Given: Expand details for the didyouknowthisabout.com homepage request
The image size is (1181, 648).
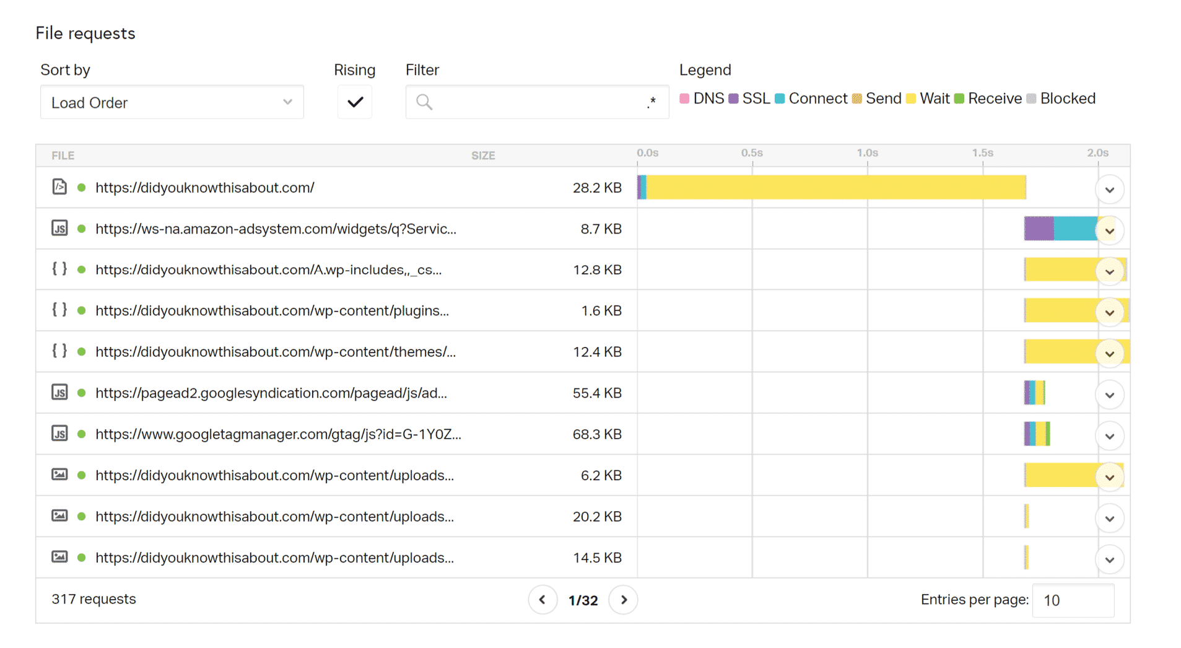Looking at the screenshot, I should tap(1110, 189).
